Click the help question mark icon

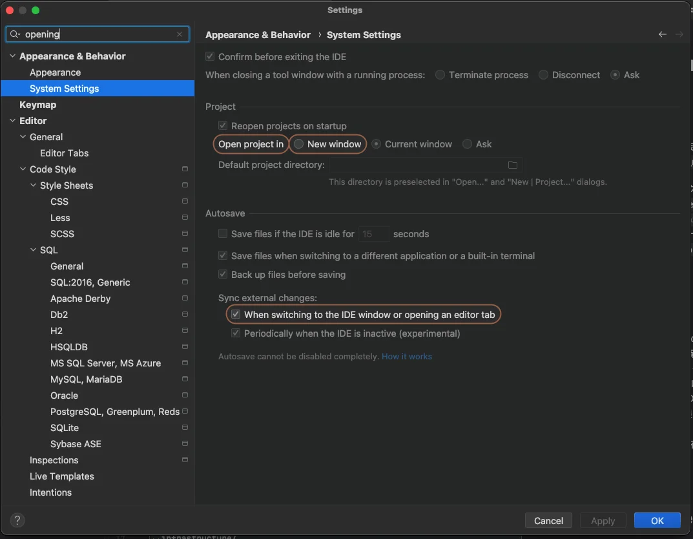[17, 520]
